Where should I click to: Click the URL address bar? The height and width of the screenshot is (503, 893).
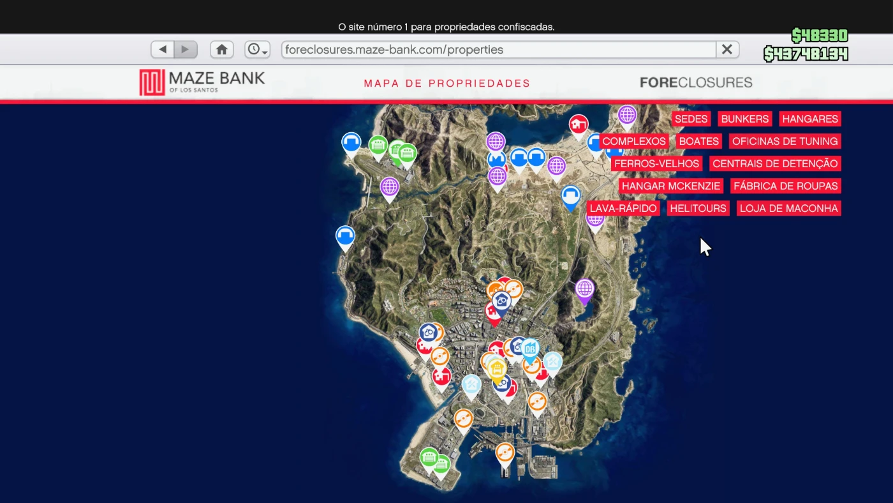point(498,50)
